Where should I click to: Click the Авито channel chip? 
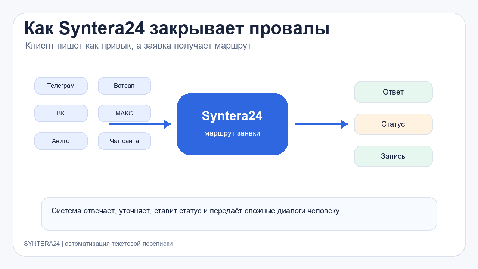[x=61, y=141]
